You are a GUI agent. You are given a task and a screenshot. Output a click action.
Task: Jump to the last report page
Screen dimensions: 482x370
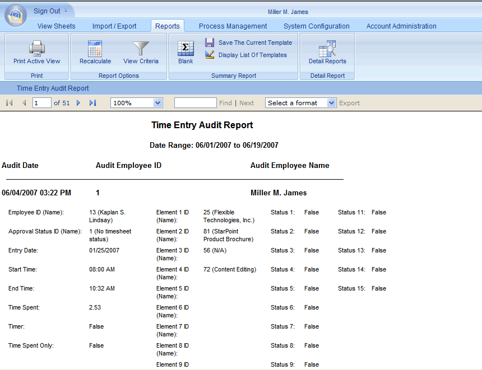point(93,103)
